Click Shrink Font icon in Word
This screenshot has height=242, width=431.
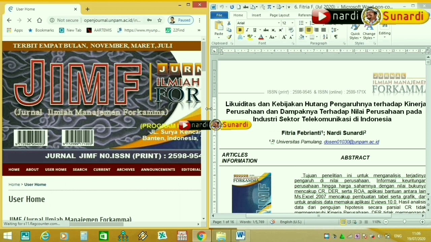tap(291, 37)
